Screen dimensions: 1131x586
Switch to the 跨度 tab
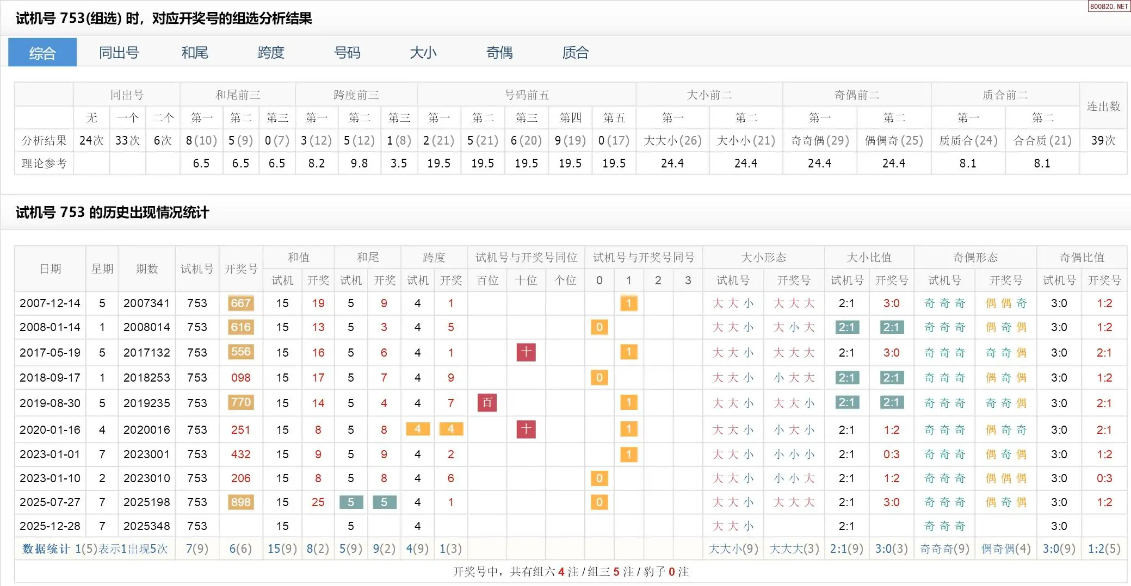pyautogui.click(x=271, y=53)
